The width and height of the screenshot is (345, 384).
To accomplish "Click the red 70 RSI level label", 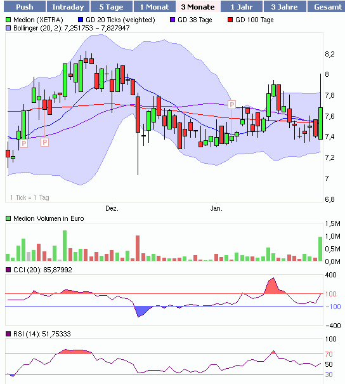I will point(329,354).
